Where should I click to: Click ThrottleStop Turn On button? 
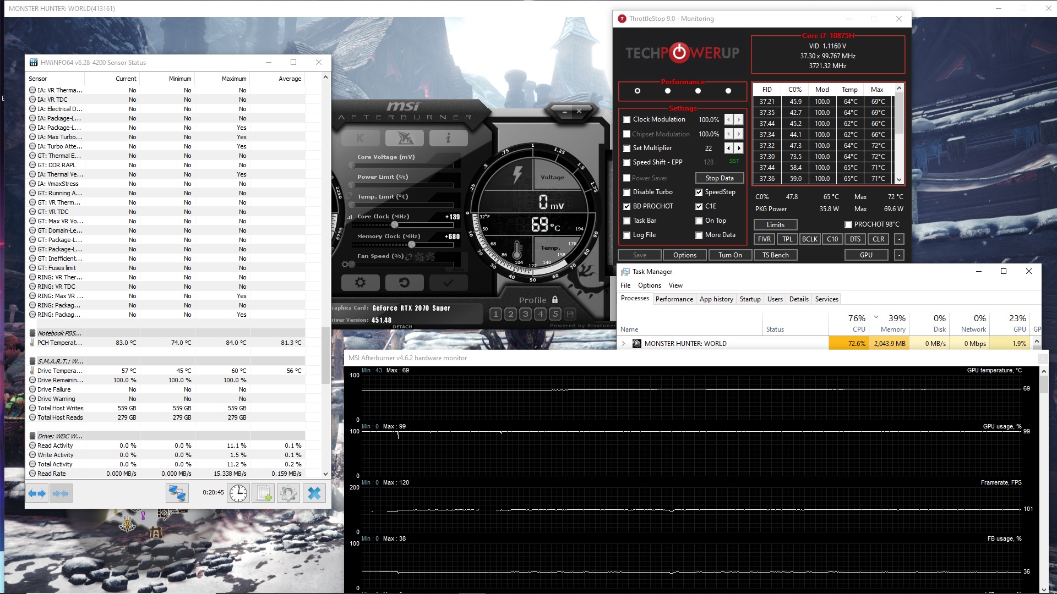[730, 255]
